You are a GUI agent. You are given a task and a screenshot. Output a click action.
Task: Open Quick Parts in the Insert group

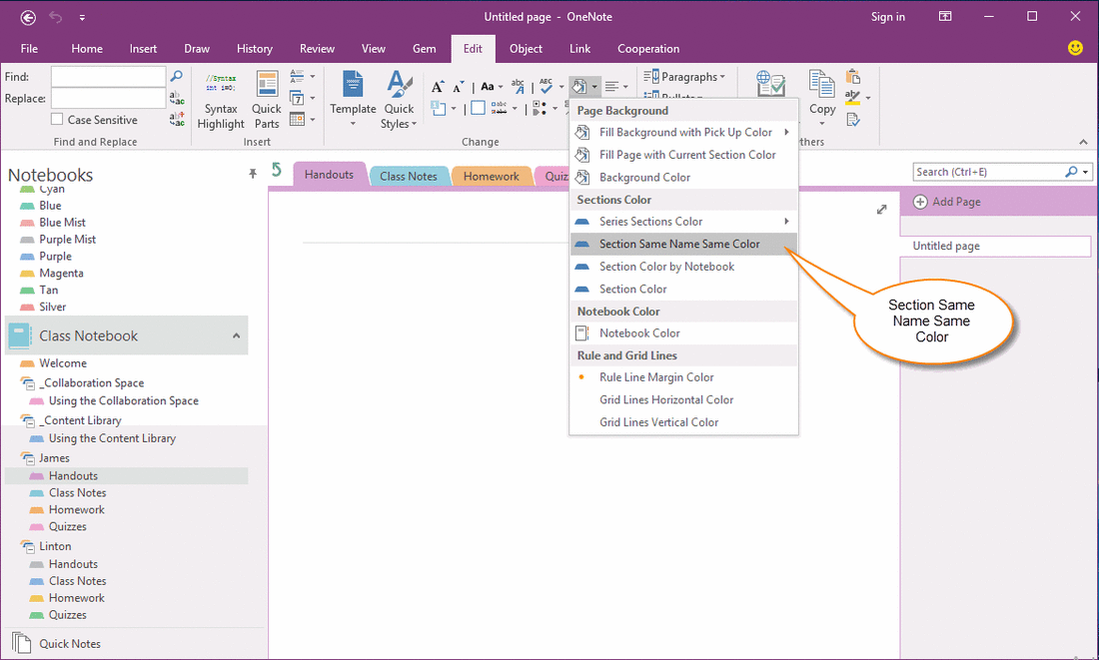(x=267, y=101)
